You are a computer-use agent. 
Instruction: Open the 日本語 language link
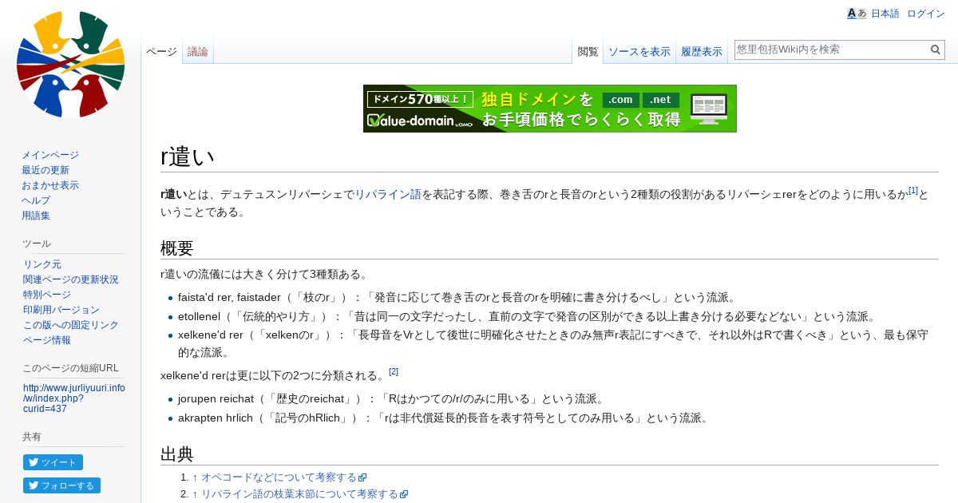coord(885,14)
